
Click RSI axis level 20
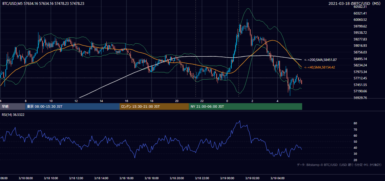coord(355,160)
